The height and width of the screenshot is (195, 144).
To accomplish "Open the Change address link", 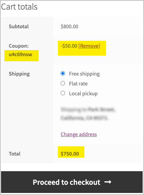I will coord(79,134).
